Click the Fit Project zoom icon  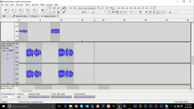tap(158, 12)
